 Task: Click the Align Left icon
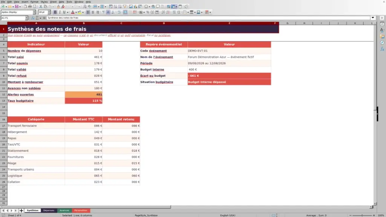[x=88, y=12]
